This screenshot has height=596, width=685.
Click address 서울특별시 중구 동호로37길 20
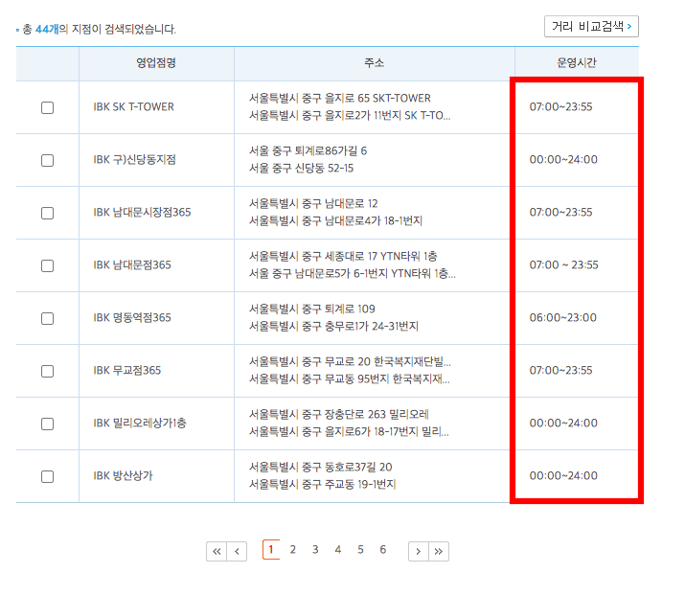pyautogui.click(x=321, y=467)
